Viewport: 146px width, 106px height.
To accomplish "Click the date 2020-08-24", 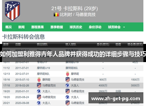I will click(x=22, y=97).
